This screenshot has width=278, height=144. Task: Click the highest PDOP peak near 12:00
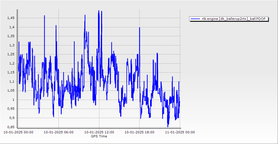pos(99,11)
